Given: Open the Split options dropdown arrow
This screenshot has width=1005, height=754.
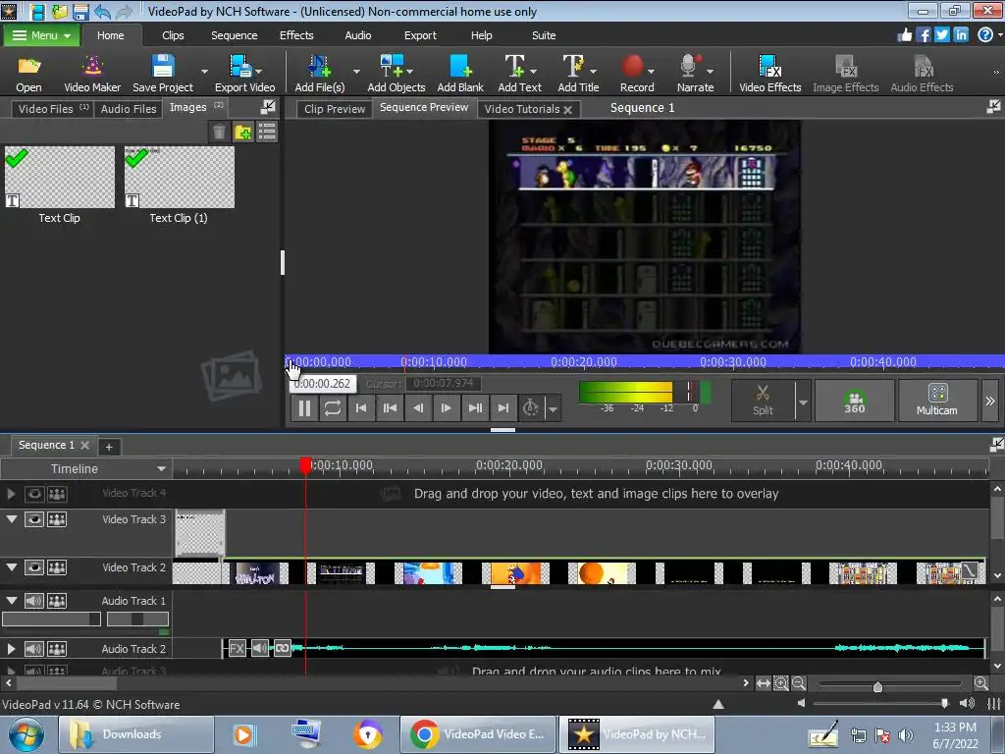Looking at the screenshot, I should tap(803, 402).
